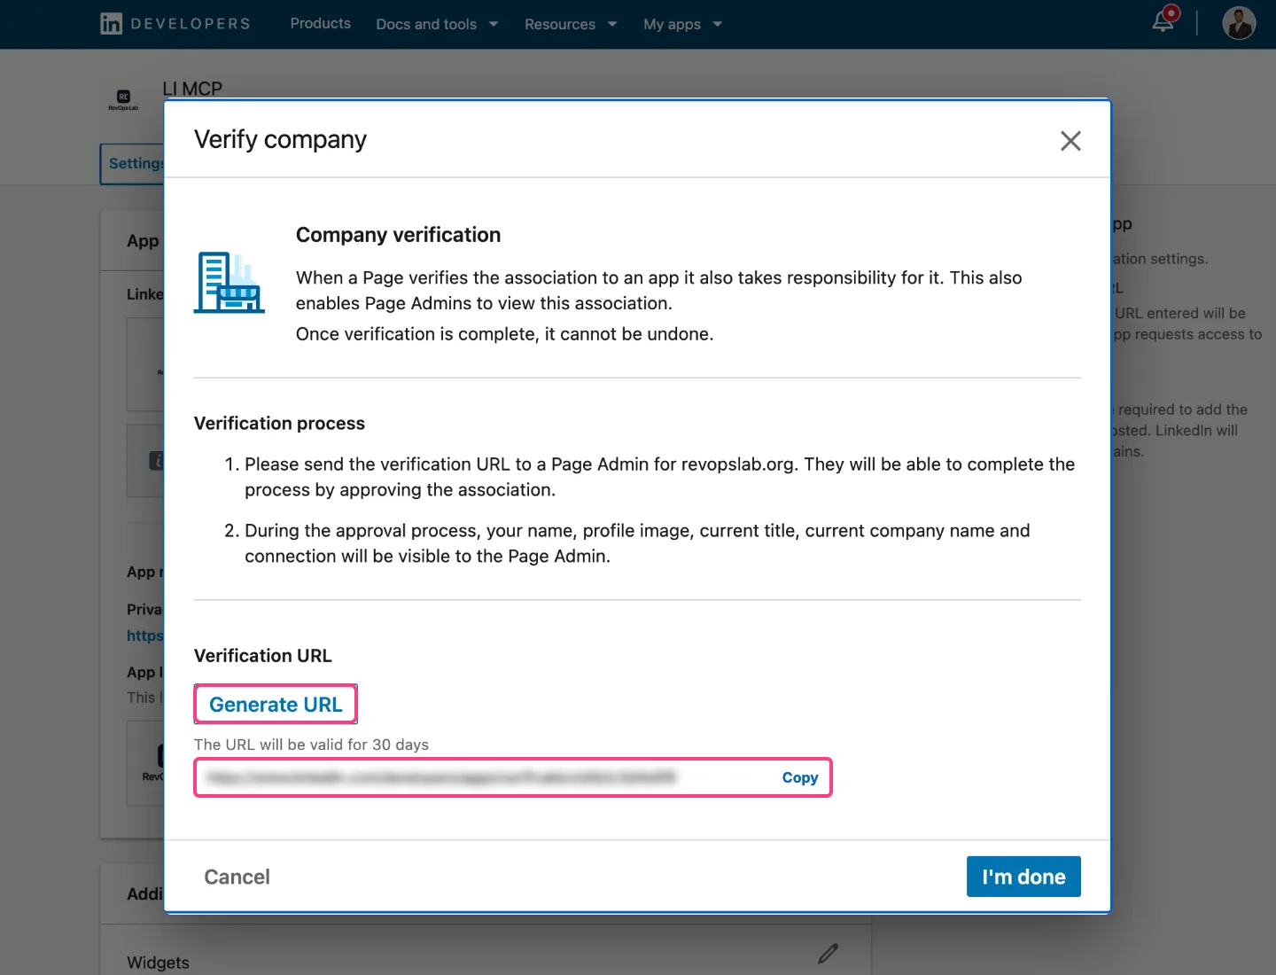The width and height of the screenshot is (1276, 975).
Task: Click the verification URL text field
Action: click(513, 777)
